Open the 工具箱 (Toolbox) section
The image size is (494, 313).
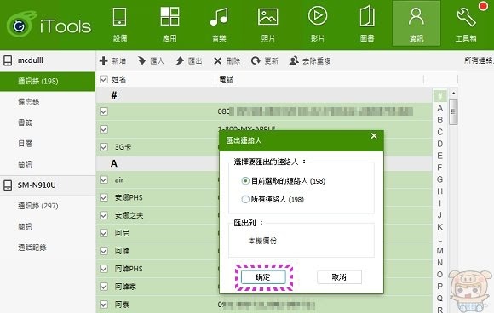point(466,24)
